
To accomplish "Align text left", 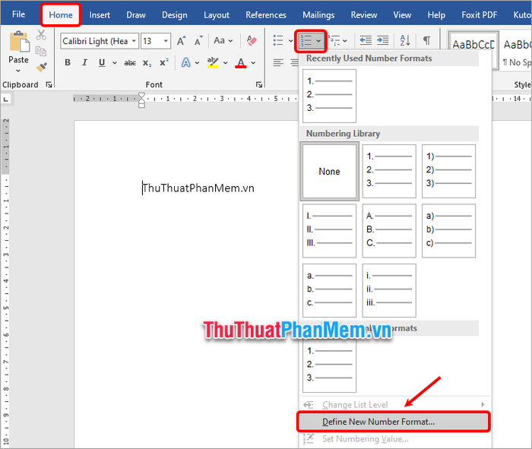I will tap(278, 63).
